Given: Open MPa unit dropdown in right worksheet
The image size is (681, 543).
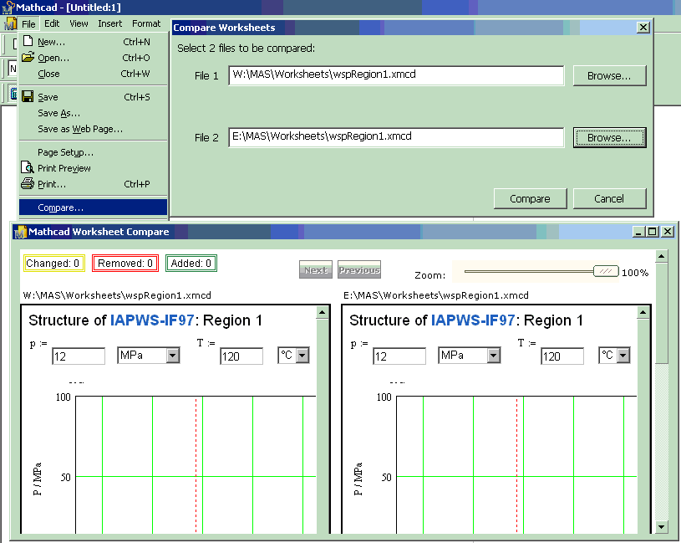Looking at the screenshot, I should point(493,356).
